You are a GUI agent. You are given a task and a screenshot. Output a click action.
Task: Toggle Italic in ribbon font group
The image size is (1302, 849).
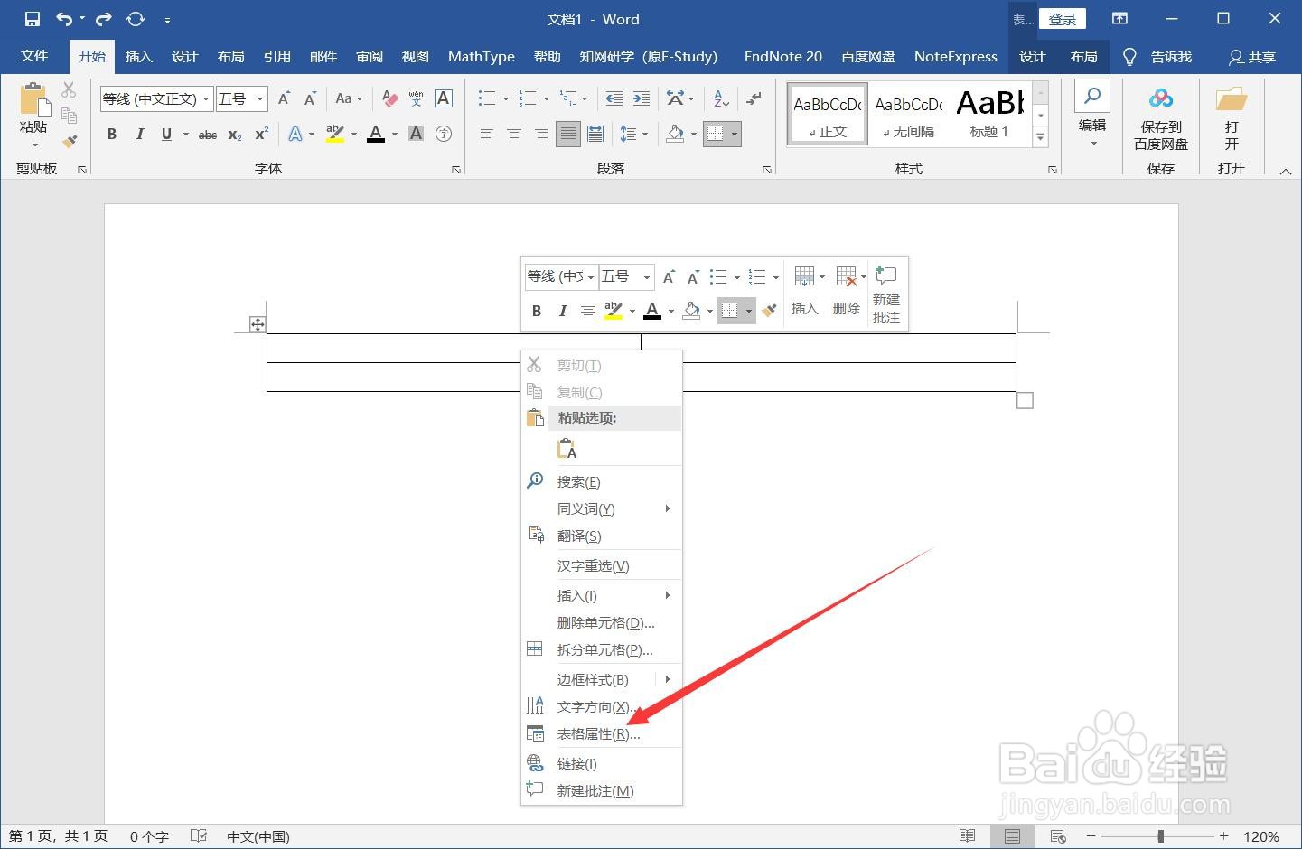coord(139,135)
